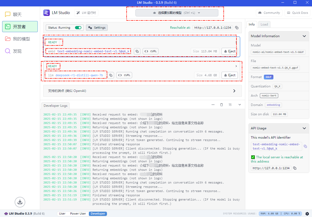Open the LM 运行时 runtime panel
This screenshot has height=217, width=312.
[x=86, y=13]
